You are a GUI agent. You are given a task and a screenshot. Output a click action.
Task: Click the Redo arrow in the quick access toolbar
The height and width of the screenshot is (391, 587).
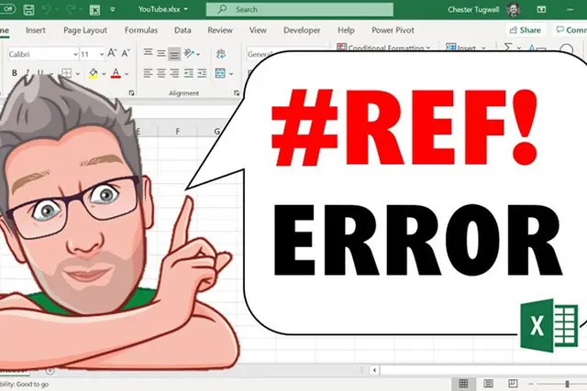point(71,9)
